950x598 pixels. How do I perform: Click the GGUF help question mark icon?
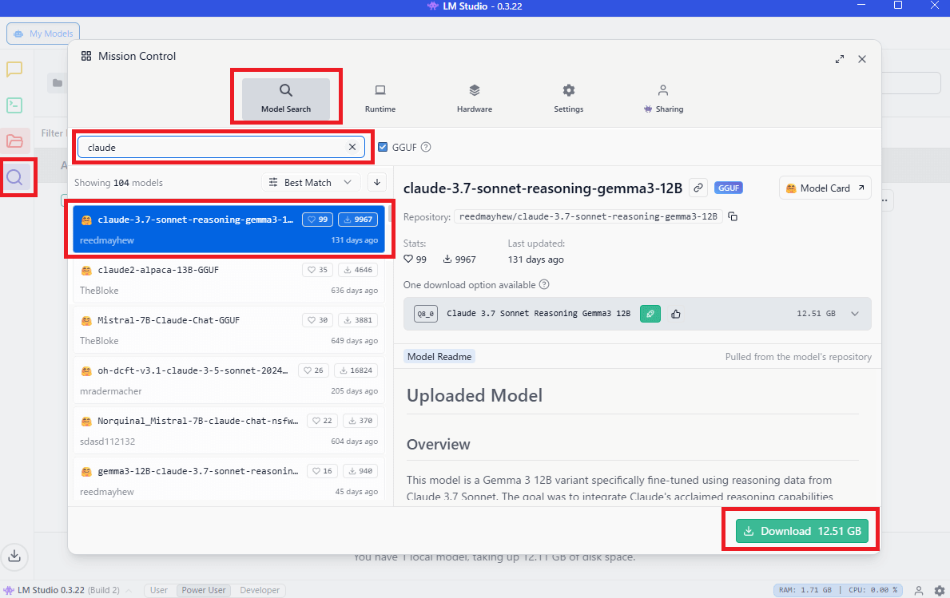click(x=426, y=147)
